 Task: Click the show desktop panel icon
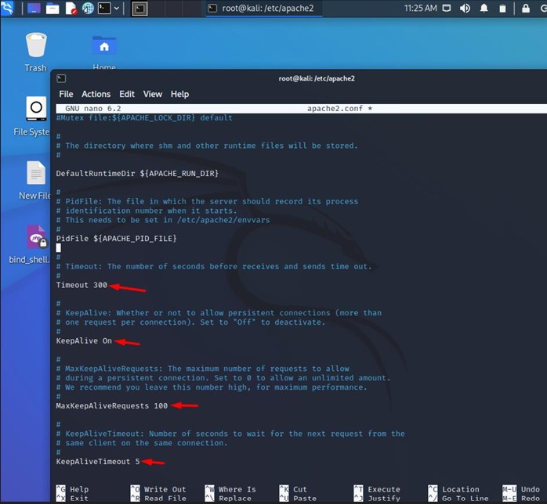point(34,9)
